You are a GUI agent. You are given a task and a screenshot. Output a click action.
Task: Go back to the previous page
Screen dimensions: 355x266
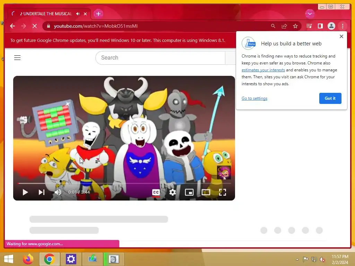pyautogui.click(x=12, y=26)
